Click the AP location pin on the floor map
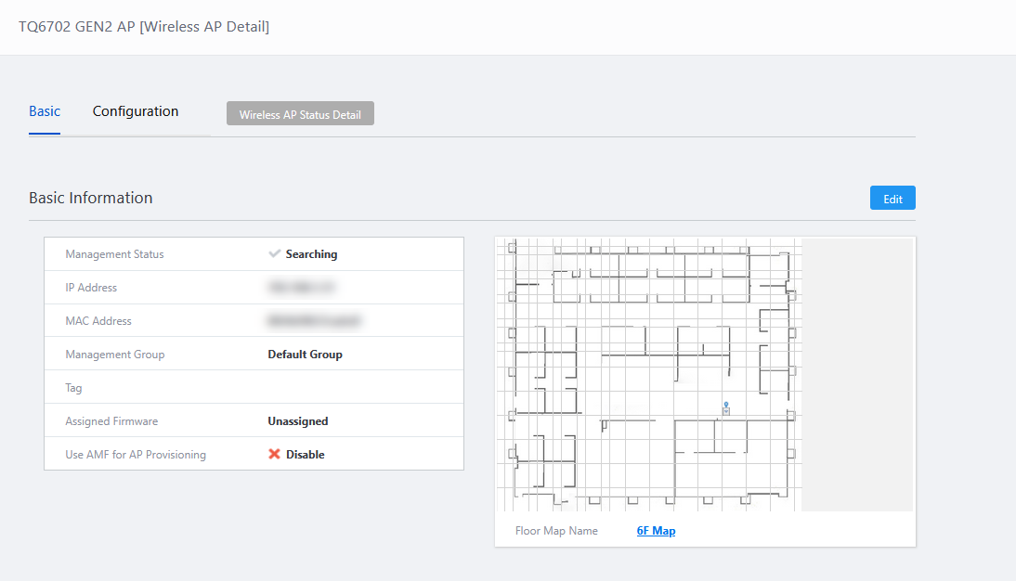Image resolution: width=1016 pixels, height=581 pixels. point(725,407)
